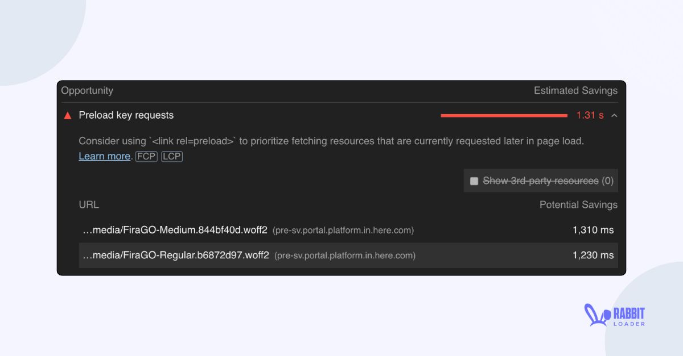Open the Learn more link
The width and height of the screenshot is (683, 356).
click(104, 156)
